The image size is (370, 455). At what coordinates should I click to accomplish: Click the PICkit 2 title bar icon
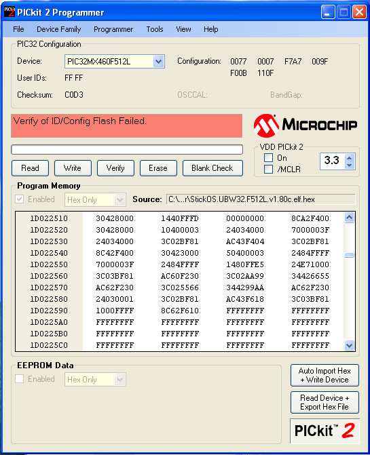click(x=10, y=12)
